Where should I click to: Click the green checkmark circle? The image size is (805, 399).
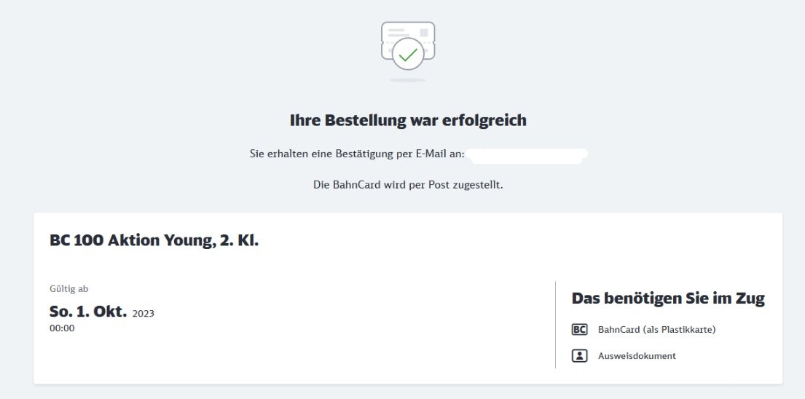pos(408,55)
